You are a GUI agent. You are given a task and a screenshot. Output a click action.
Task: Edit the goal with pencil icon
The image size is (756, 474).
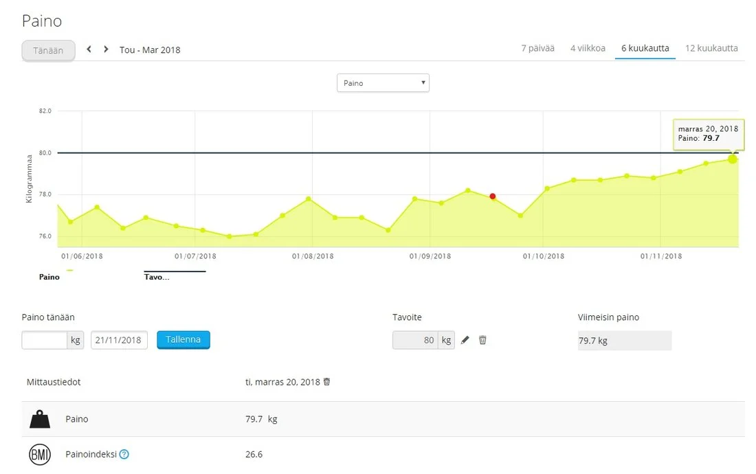click(465, 340)
